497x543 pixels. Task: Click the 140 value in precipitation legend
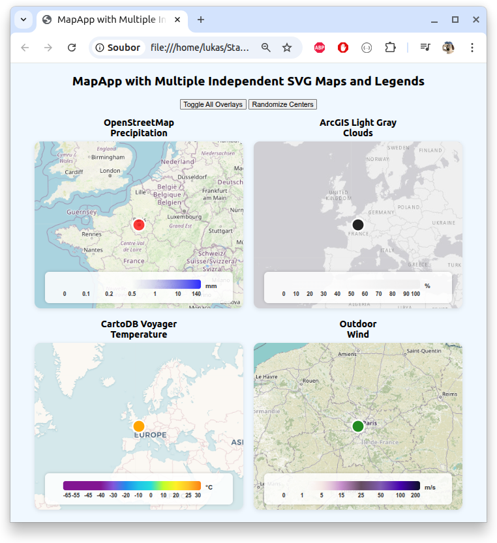196,294
